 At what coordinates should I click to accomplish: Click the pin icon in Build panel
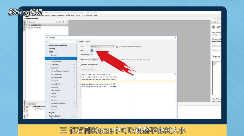27,115
